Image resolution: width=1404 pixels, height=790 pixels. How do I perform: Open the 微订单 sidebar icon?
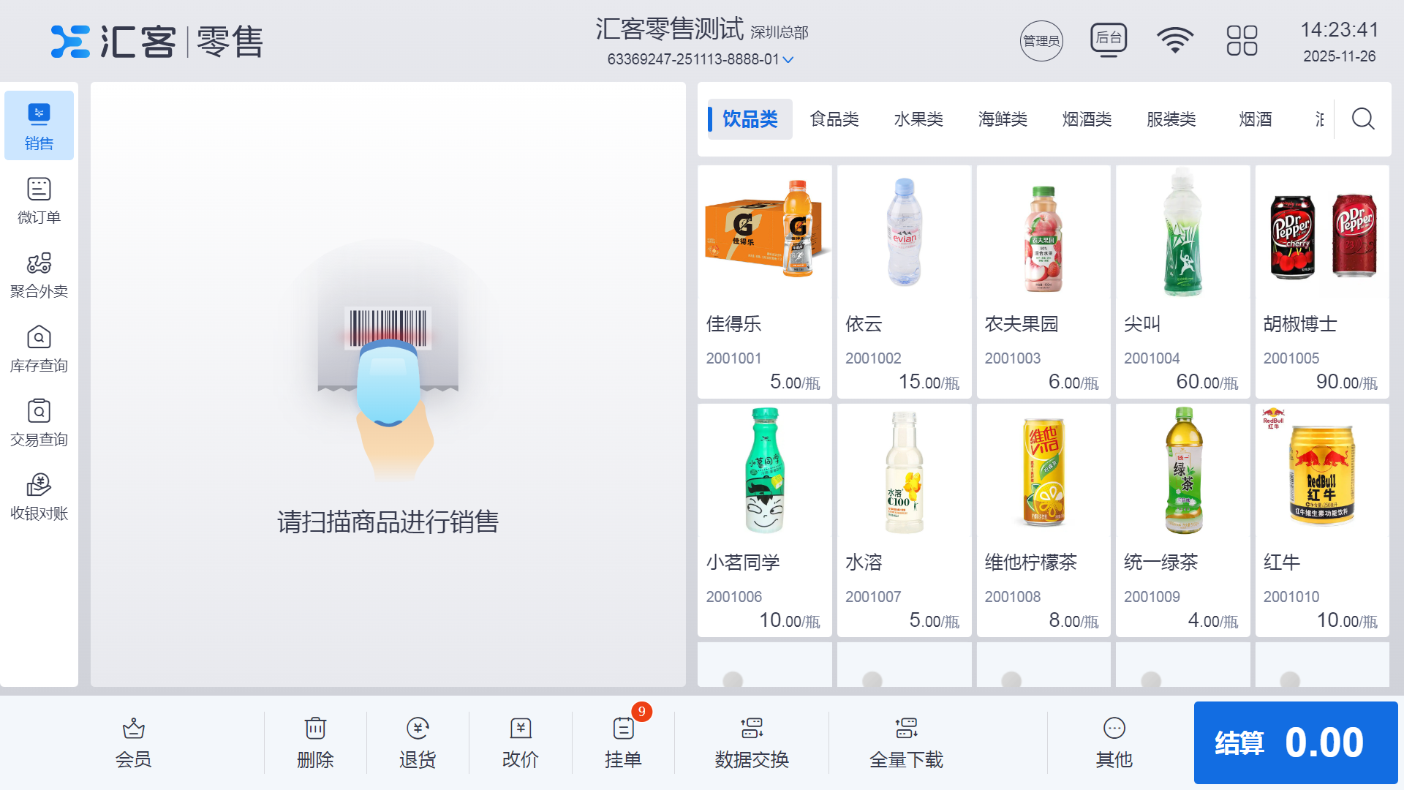(x=39, y=190)
